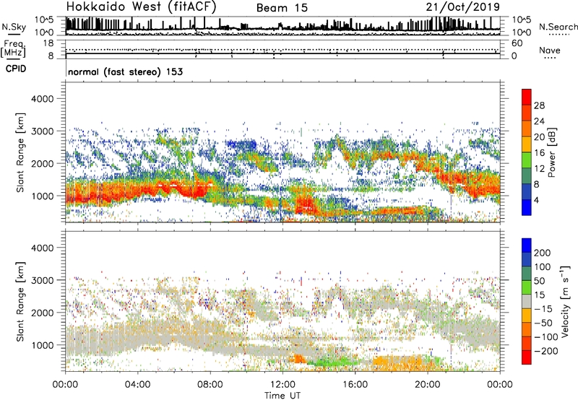Click the 2000 tick label on power panel
Image resolution: width=578 pixels, height=400 pixels.
(x=42, y=163)
